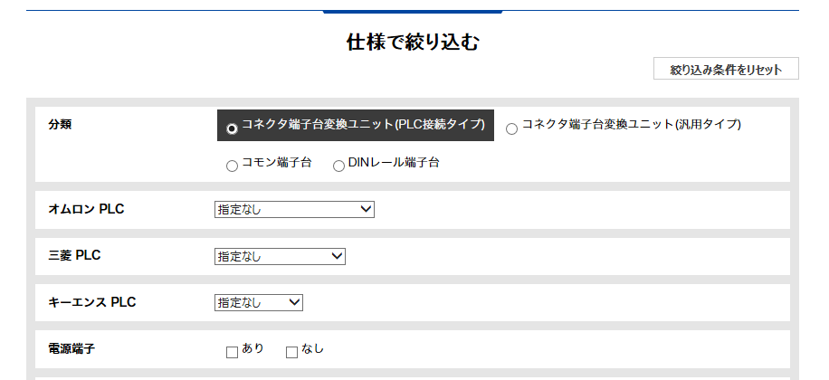829x380 pixels.
Task: Check the 電源端子 なし checkbox
Action: click(291, 352)
